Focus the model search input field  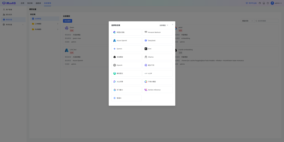(266, 21)
